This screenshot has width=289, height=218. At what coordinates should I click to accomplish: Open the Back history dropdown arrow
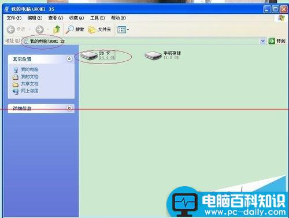coord(30,29)
